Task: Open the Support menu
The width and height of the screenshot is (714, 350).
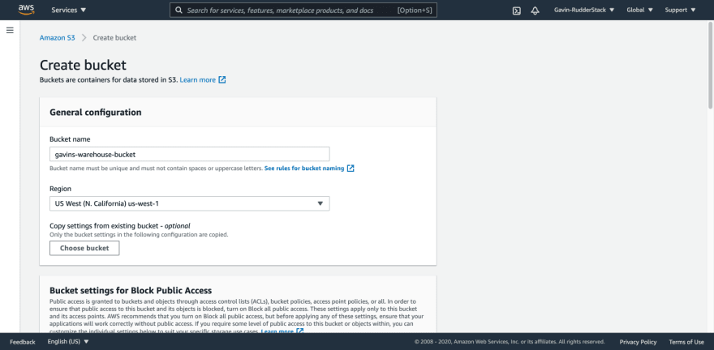Action: [x=680, y=11]
